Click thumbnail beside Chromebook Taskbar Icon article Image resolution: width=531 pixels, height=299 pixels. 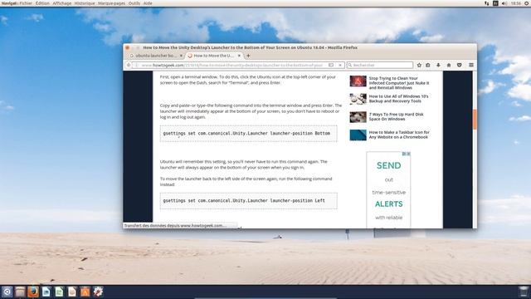pyautogui.click(x=358, y=135)
